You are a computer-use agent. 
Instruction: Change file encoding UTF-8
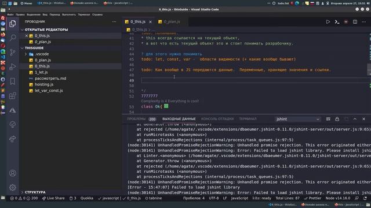coord(214,198)
